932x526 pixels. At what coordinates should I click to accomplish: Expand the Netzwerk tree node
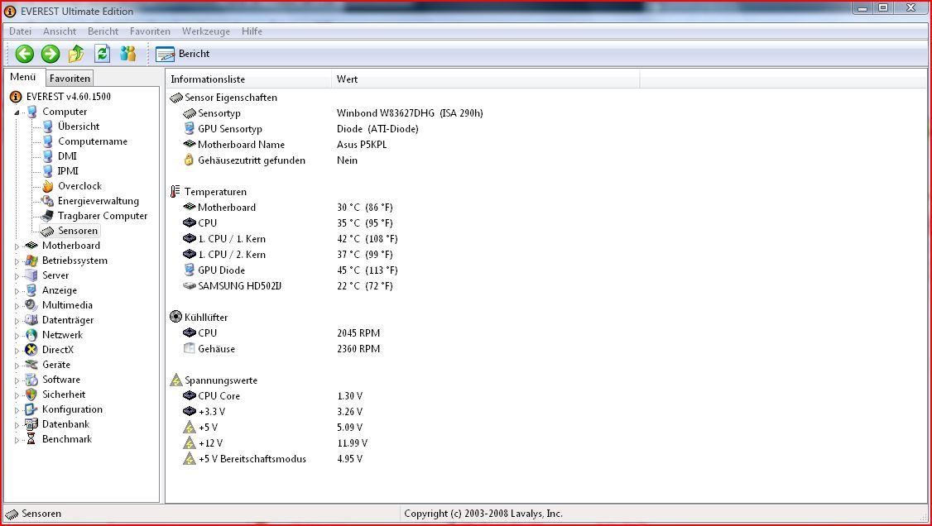pyautogui.click(x=17, y=336)
